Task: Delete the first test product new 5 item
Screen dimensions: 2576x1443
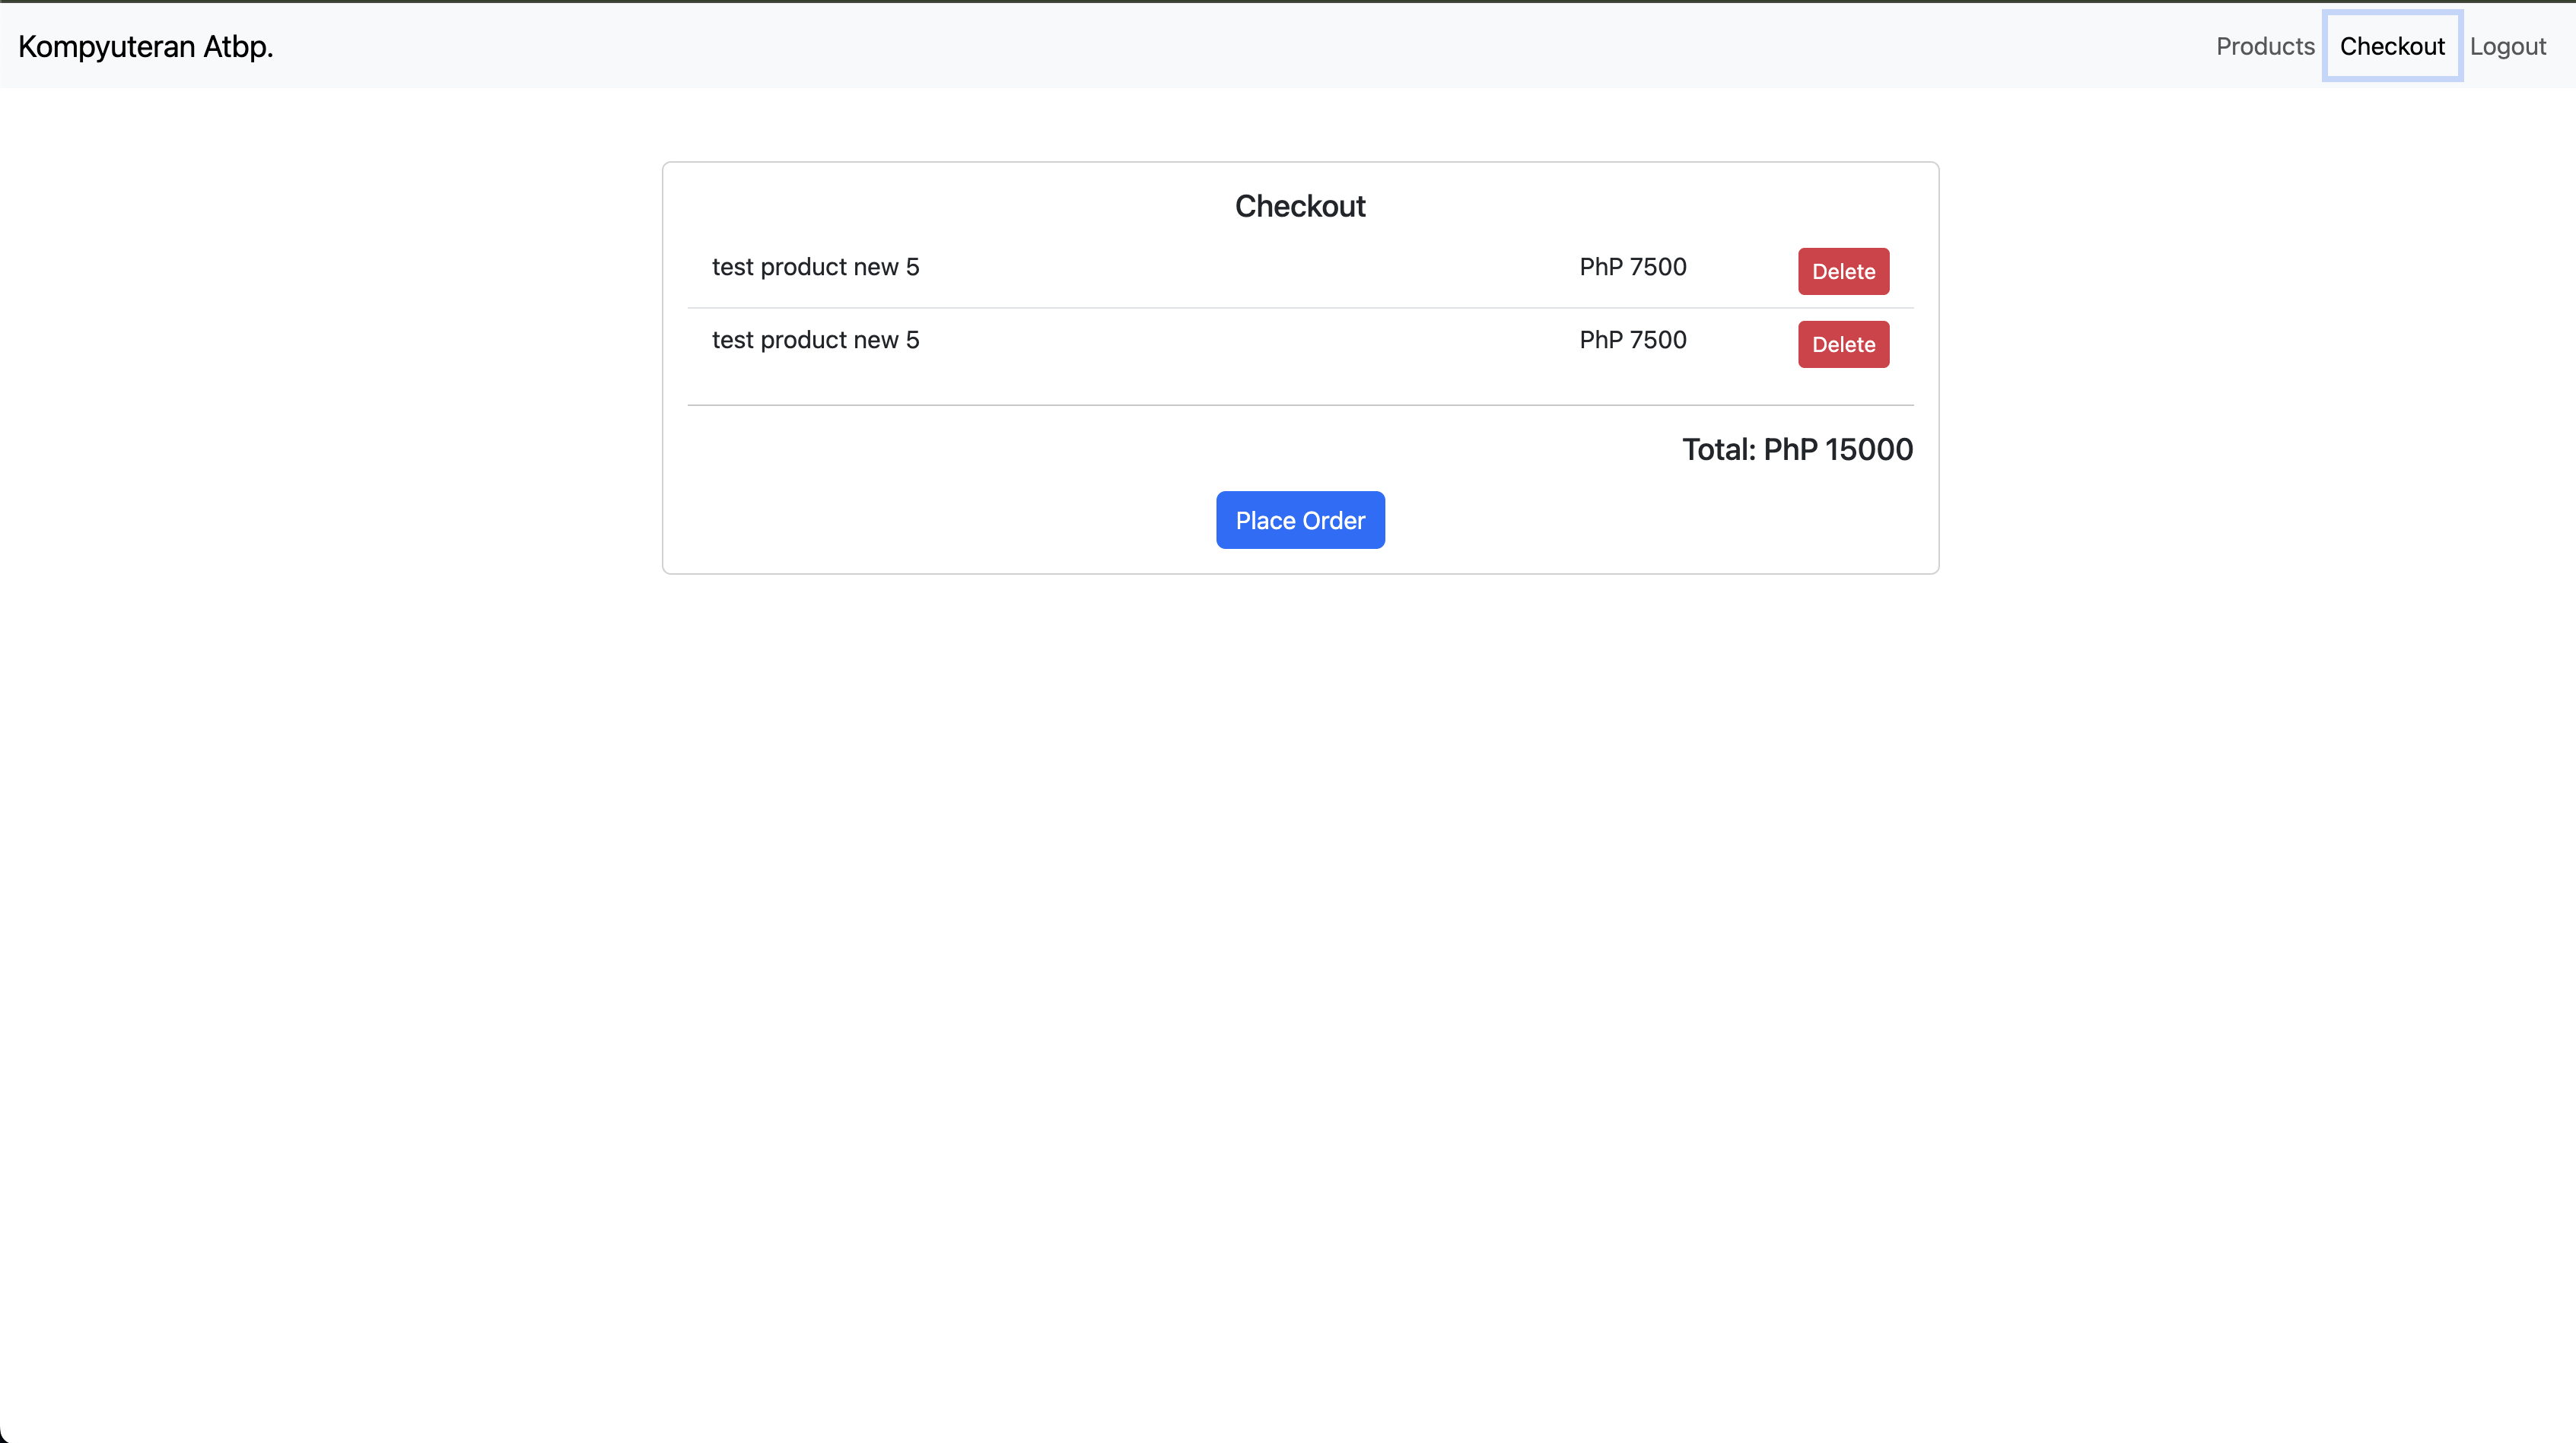Action: (1842, 271)
